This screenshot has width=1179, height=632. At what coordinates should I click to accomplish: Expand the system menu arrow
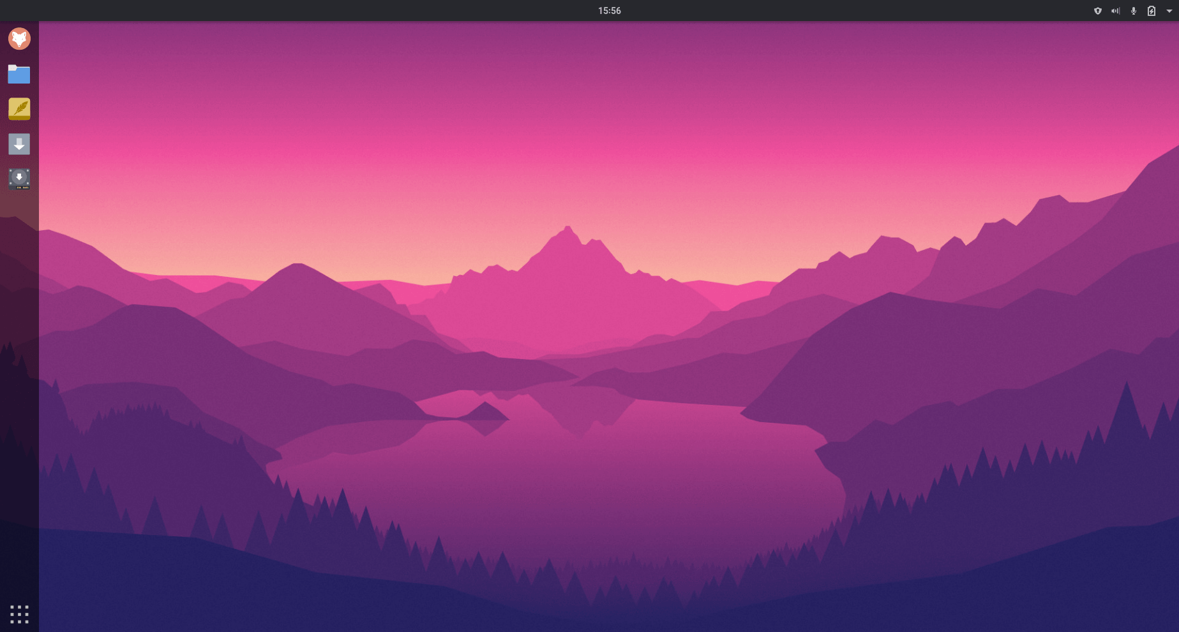[1169, 11]
